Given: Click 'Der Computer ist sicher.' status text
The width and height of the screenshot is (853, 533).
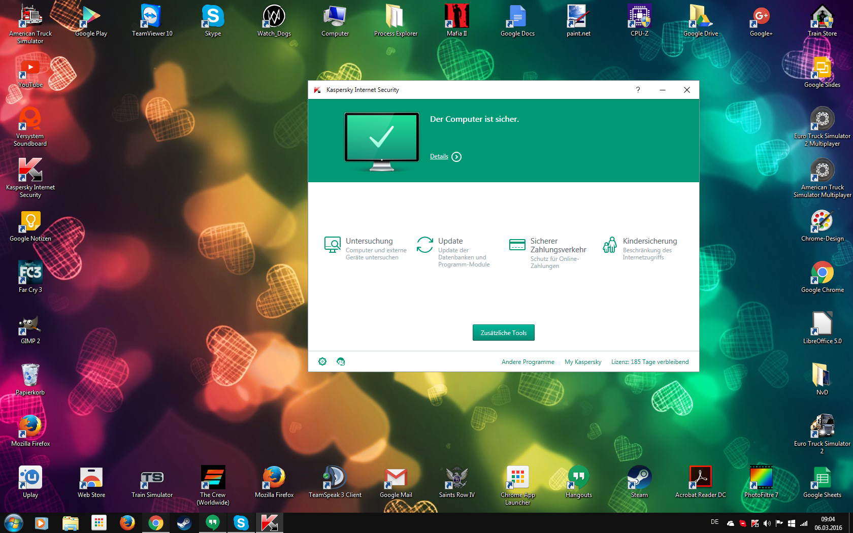Looking at the screenshot, I should [474, 119].
